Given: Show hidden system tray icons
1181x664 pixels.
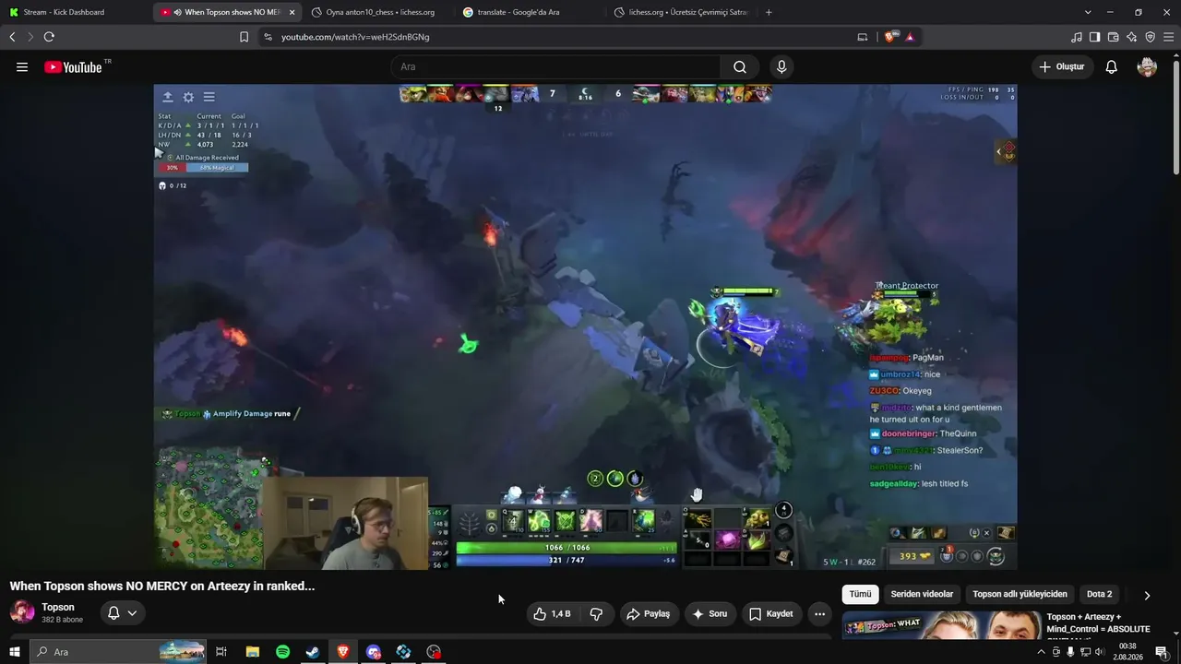Looking at the screenshot, I should 1042,652.
